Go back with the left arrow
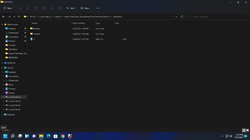Image resolution: width=250 pixels, height=140 pixels. click(x=3, y=17)
